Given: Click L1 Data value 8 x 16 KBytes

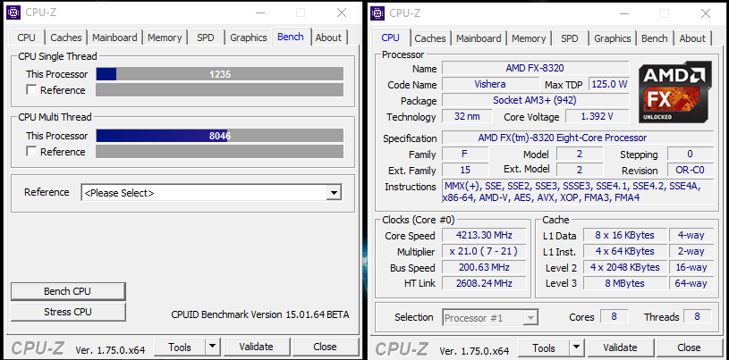Looking at the screenshot, I should click(625, 235).
